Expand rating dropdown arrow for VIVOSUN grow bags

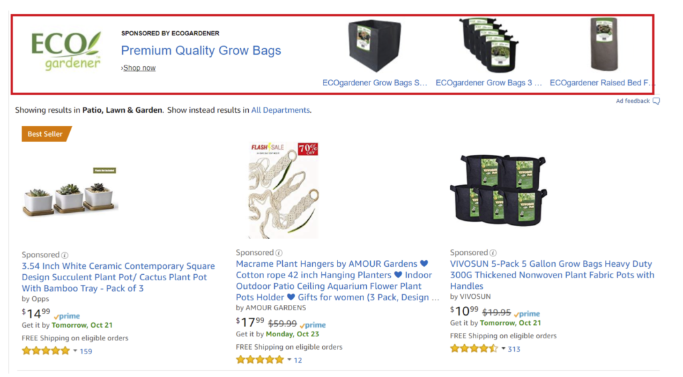coord(503,348)
